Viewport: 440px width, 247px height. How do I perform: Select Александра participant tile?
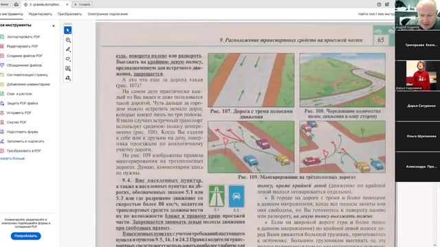click(417, 167)
